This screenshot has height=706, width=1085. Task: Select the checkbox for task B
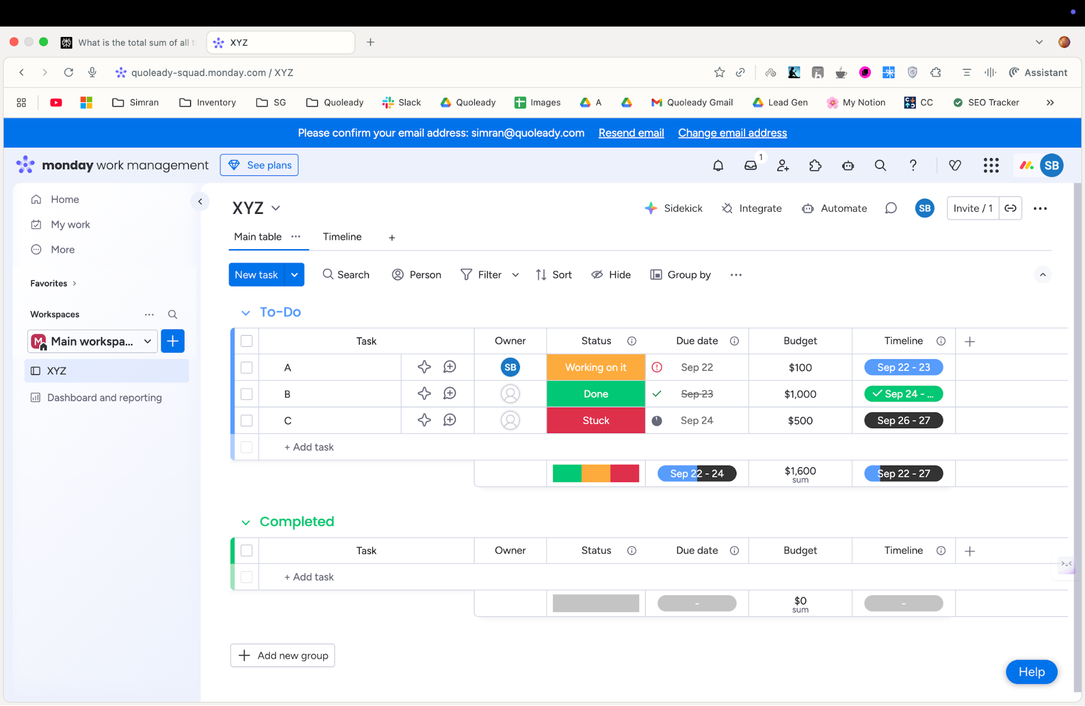246,394
